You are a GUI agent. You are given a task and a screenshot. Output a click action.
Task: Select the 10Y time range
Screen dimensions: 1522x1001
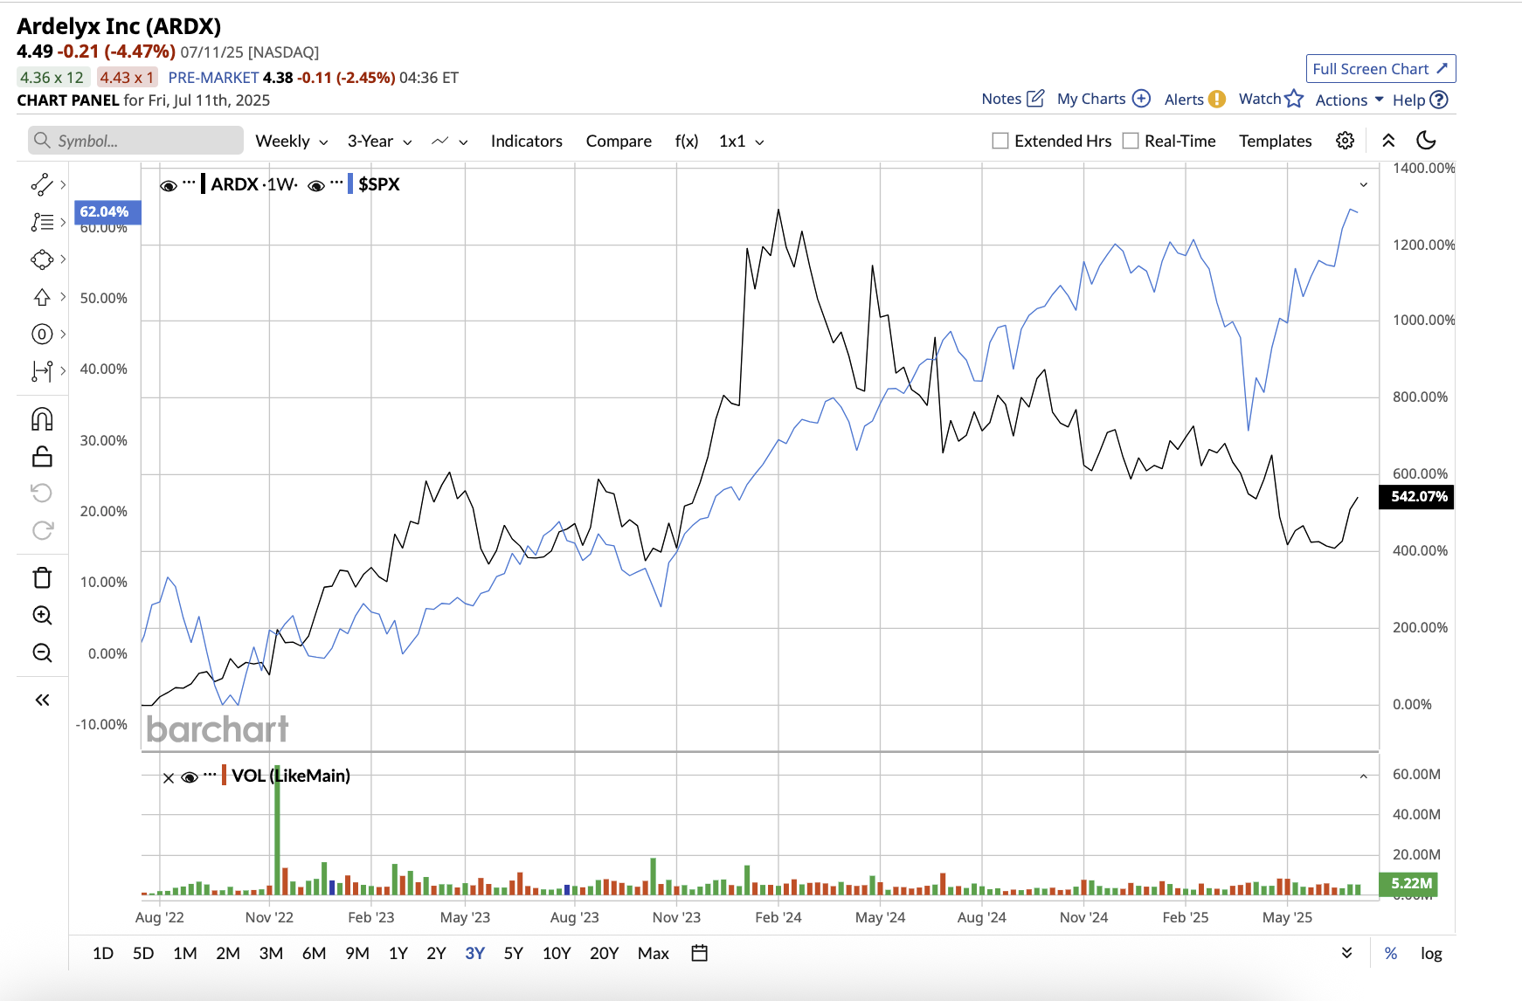557,953
